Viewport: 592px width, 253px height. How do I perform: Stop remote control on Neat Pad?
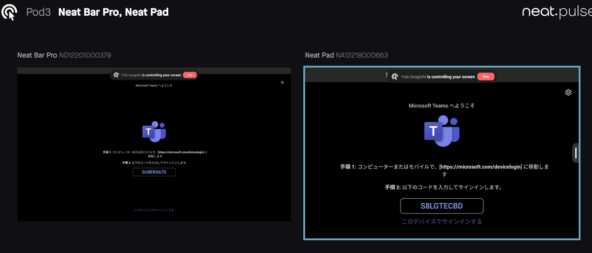(485, 77)
